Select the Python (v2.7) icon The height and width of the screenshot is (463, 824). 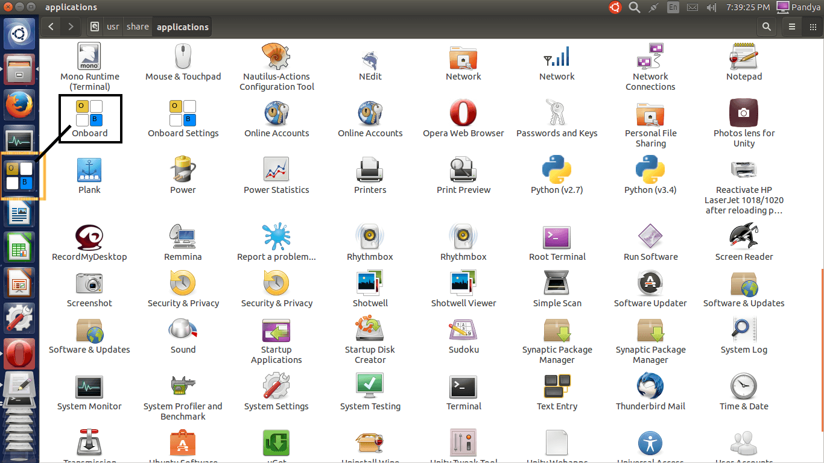point(557,169)
